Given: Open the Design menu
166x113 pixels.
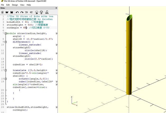Looking at the screenshot, I should point(15,5).
